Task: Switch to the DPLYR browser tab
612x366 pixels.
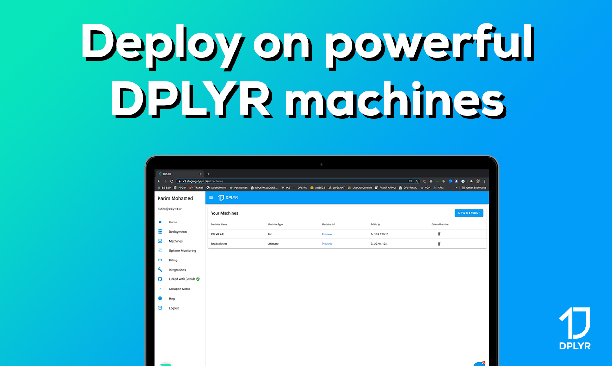Action: coord(166,173)
